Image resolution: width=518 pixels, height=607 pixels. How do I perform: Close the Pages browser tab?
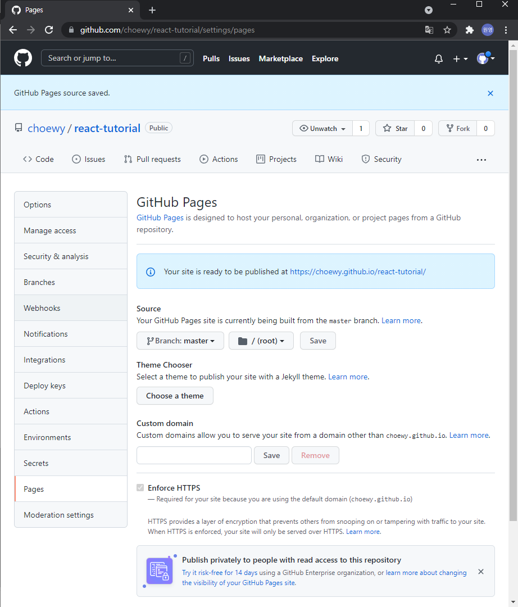pos(131,10)
